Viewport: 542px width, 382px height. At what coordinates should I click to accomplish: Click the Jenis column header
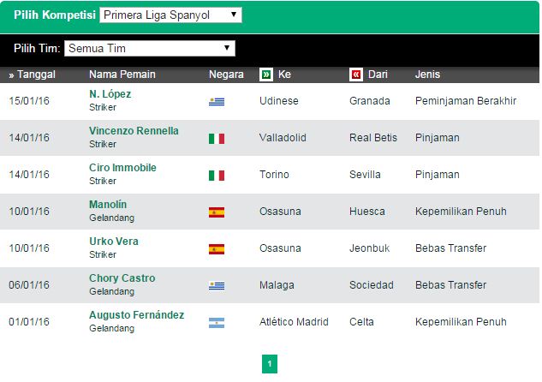427,75
